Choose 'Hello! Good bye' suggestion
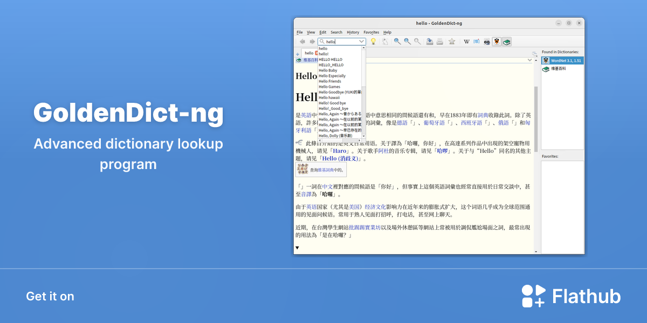This screenshot has width=647, height=323. point(332,103)
